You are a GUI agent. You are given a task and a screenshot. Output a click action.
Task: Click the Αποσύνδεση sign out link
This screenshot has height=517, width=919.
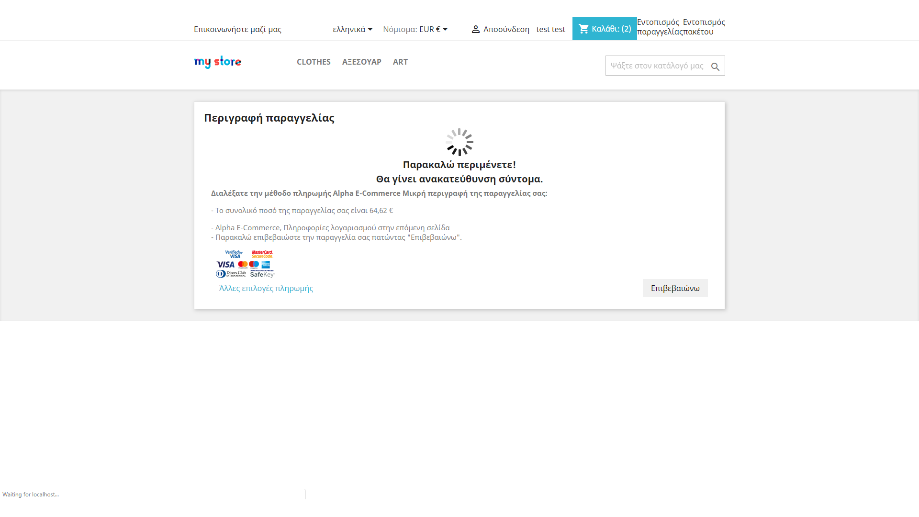506,29
